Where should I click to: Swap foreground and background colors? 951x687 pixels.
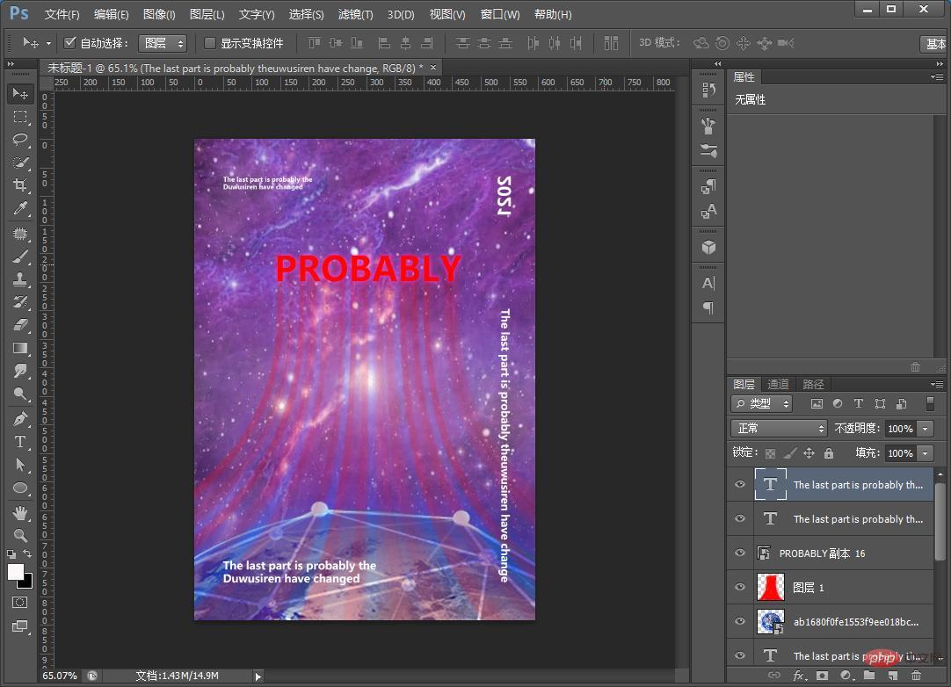pyautogui.click(x=27, y=553)
